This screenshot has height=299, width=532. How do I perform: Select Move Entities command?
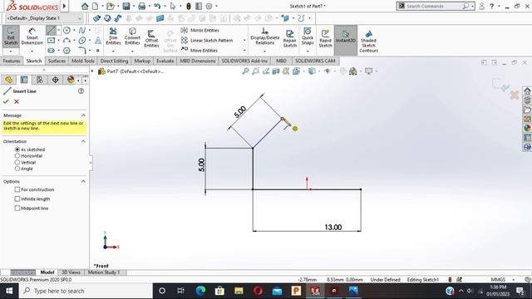(x=199, y=50)
